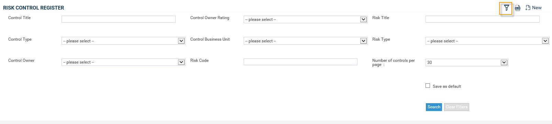
Task: Click the Clear Filters button
Action: click(x=456, y=107)
